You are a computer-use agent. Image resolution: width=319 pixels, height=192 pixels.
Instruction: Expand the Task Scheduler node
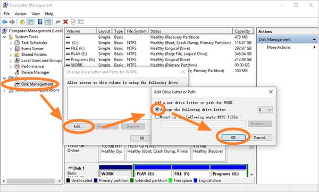[11, 43]
